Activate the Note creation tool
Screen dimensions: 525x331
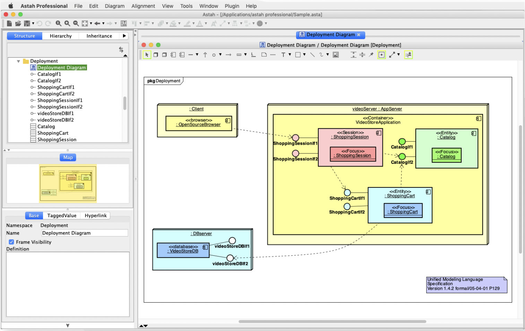tap(264, 54)
